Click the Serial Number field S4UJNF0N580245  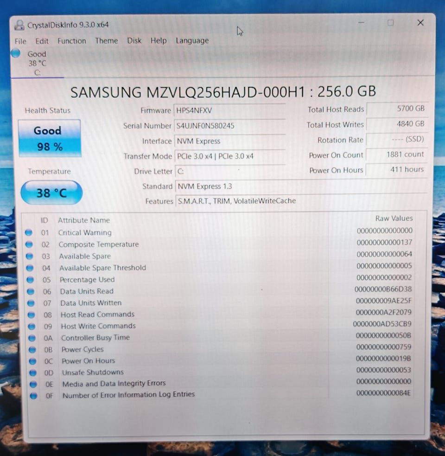[229, 126]
